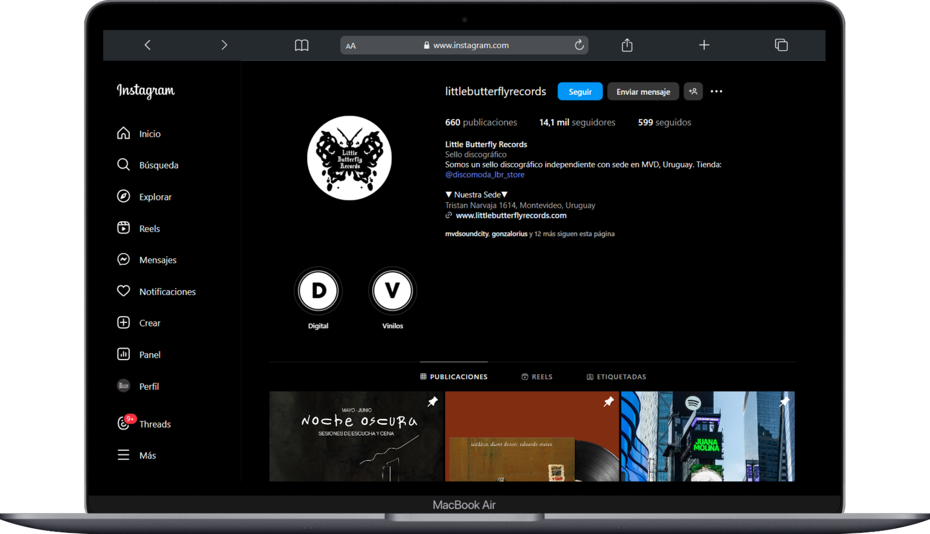The height and width of the screenshot is (534, 930).
Task: Show the Safari tab overview
Action: coord(781,45)
